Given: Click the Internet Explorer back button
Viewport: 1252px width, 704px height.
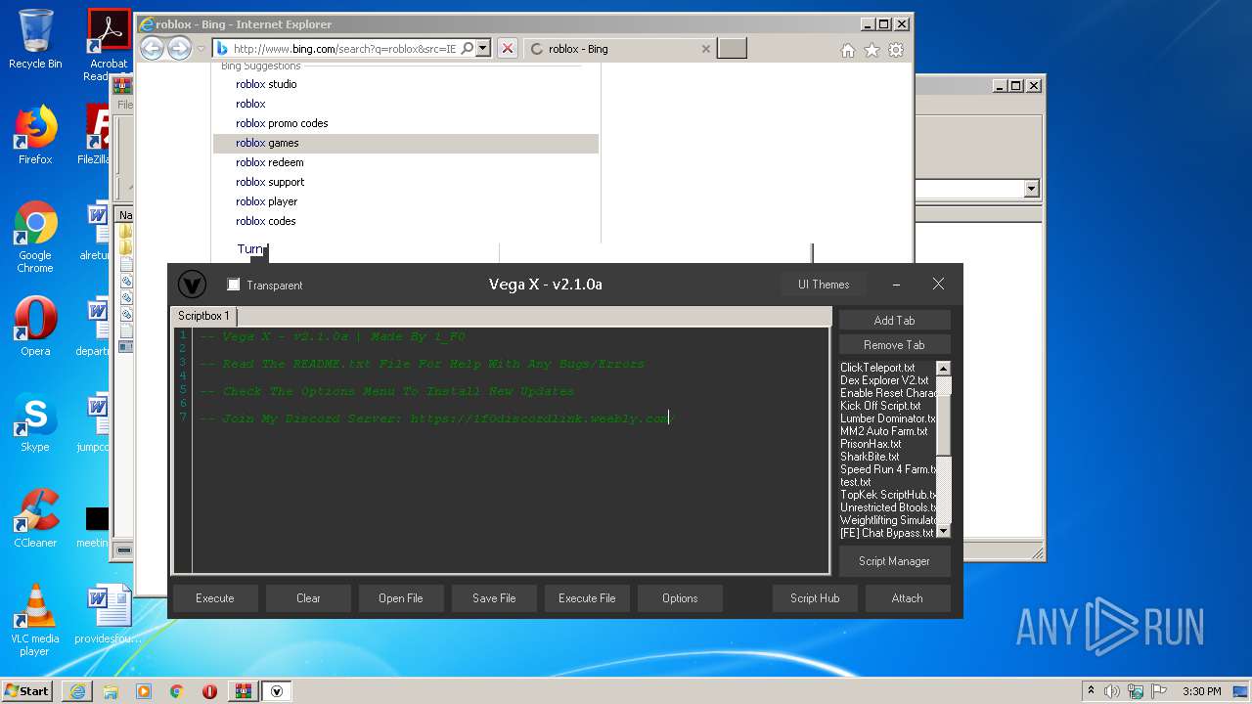Looking at the screenshot, I should [152, 48].
